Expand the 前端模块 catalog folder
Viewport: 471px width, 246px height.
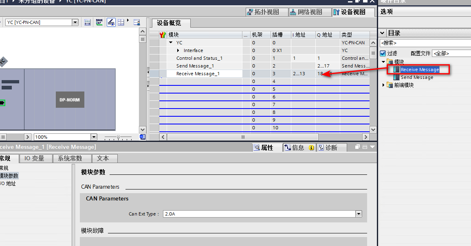click(383, 85)
